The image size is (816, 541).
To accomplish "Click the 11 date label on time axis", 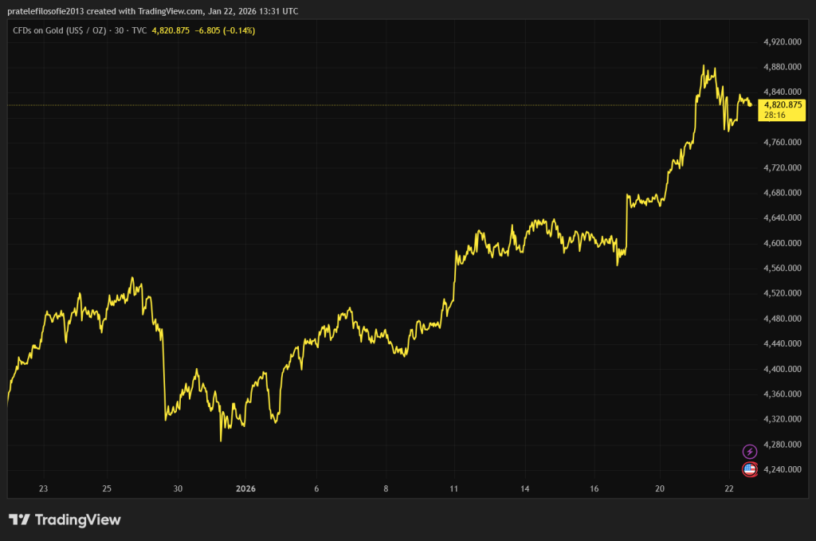I will click(454, 488).
